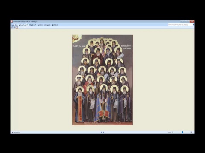205x153 pixels.
Task: Close the Picture Manager window
Action: [192, 21]
